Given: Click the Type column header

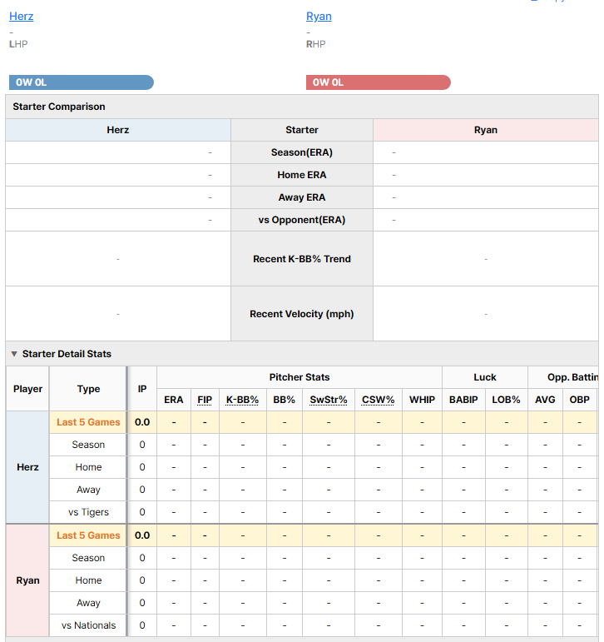Looking at the screenshot, I should point(88,389).
